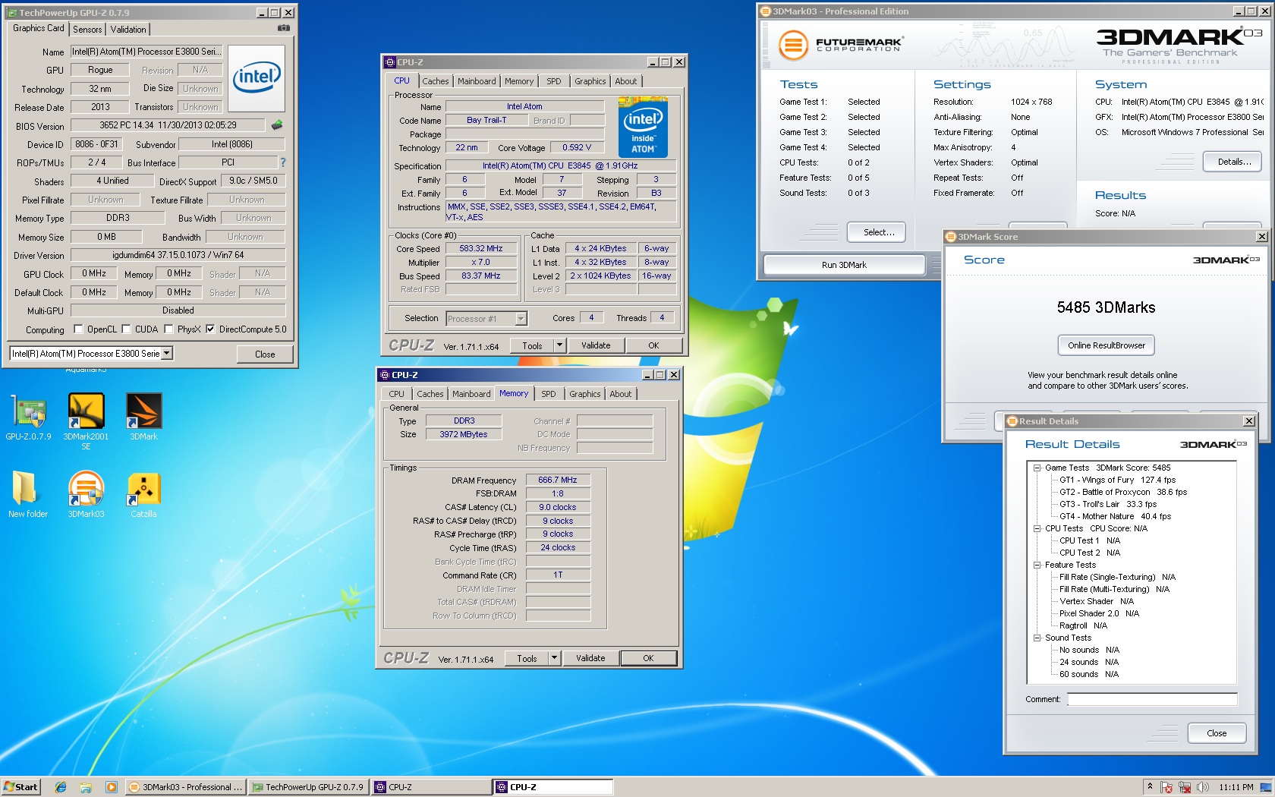Screen dimensions: 1275x797
Task: Open Windows Media Player from the taskbar
Action: coord(111,787)
